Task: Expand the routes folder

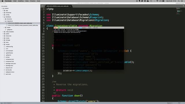Action: [x=3, y=38]
